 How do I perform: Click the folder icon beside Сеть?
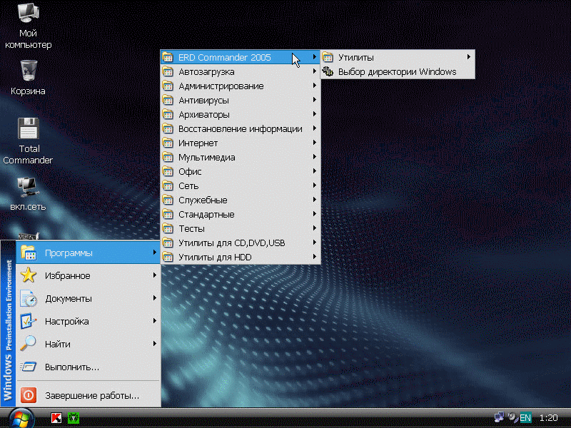(x=168, y=185)
